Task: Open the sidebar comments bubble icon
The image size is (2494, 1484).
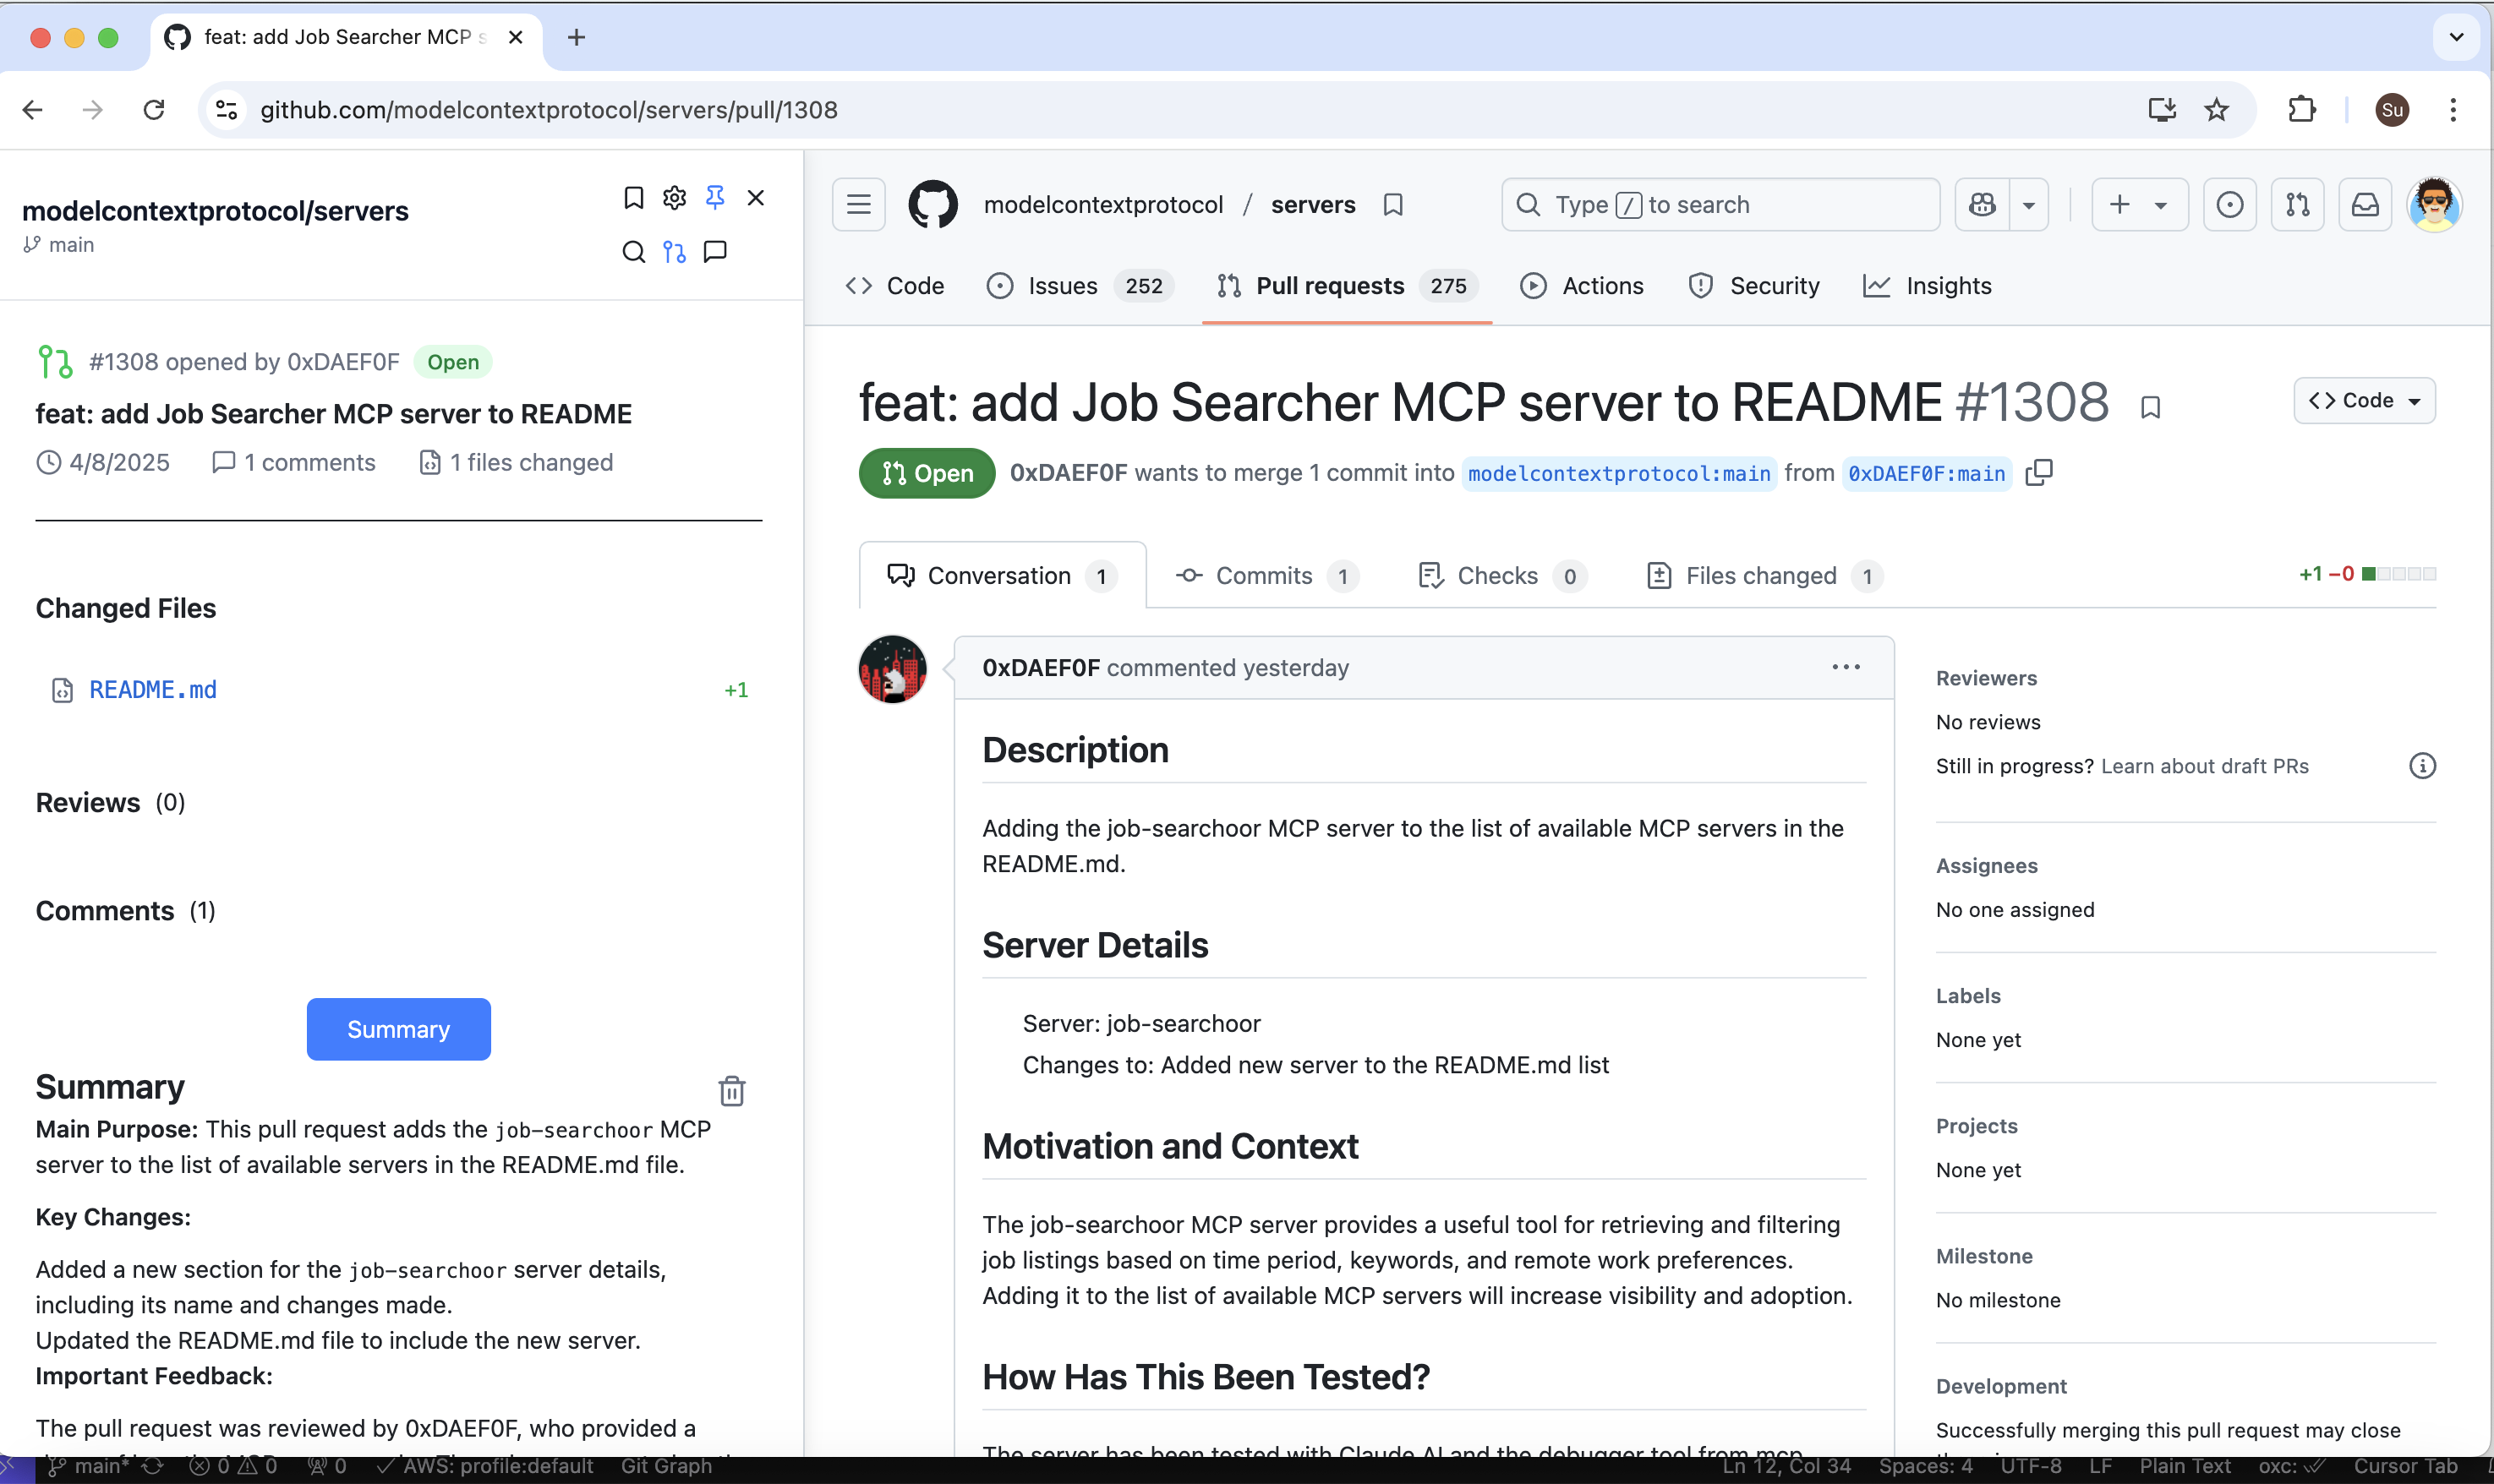Action: point(714,251)
